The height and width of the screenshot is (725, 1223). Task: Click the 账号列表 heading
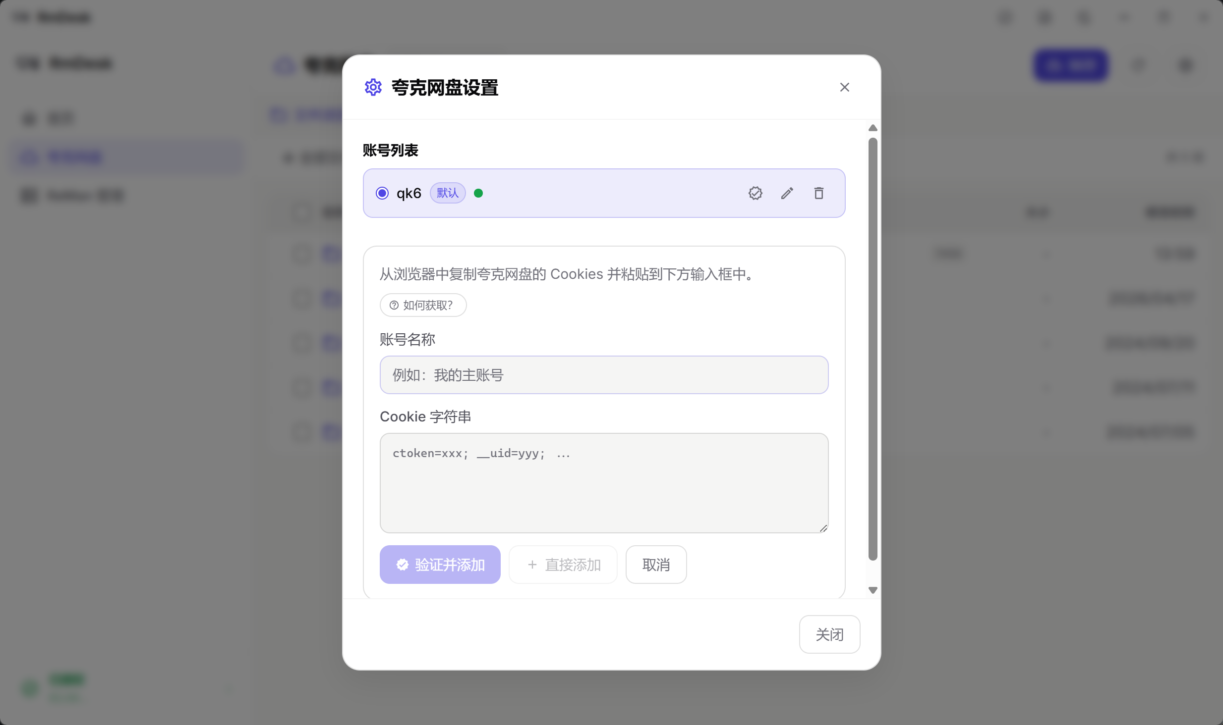390,150
